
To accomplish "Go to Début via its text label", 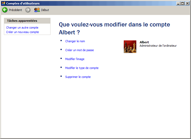I will point(45,10).
